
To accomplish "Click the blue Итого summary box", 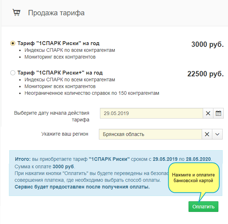I will 89,173.
